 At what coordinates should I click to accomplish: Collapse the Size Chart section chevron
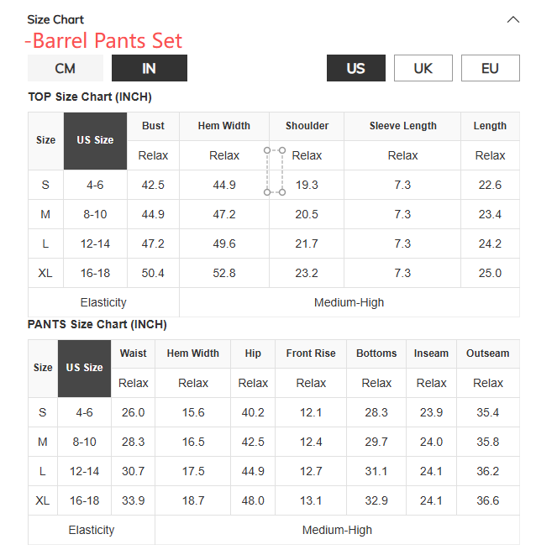tap(512, 20)
